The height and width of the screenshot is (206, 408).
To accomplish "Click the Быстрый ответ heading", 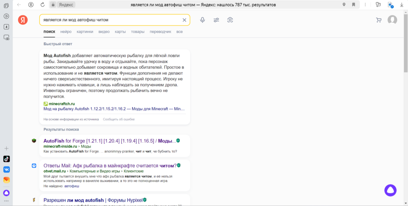I will click(x=58, y=44).
